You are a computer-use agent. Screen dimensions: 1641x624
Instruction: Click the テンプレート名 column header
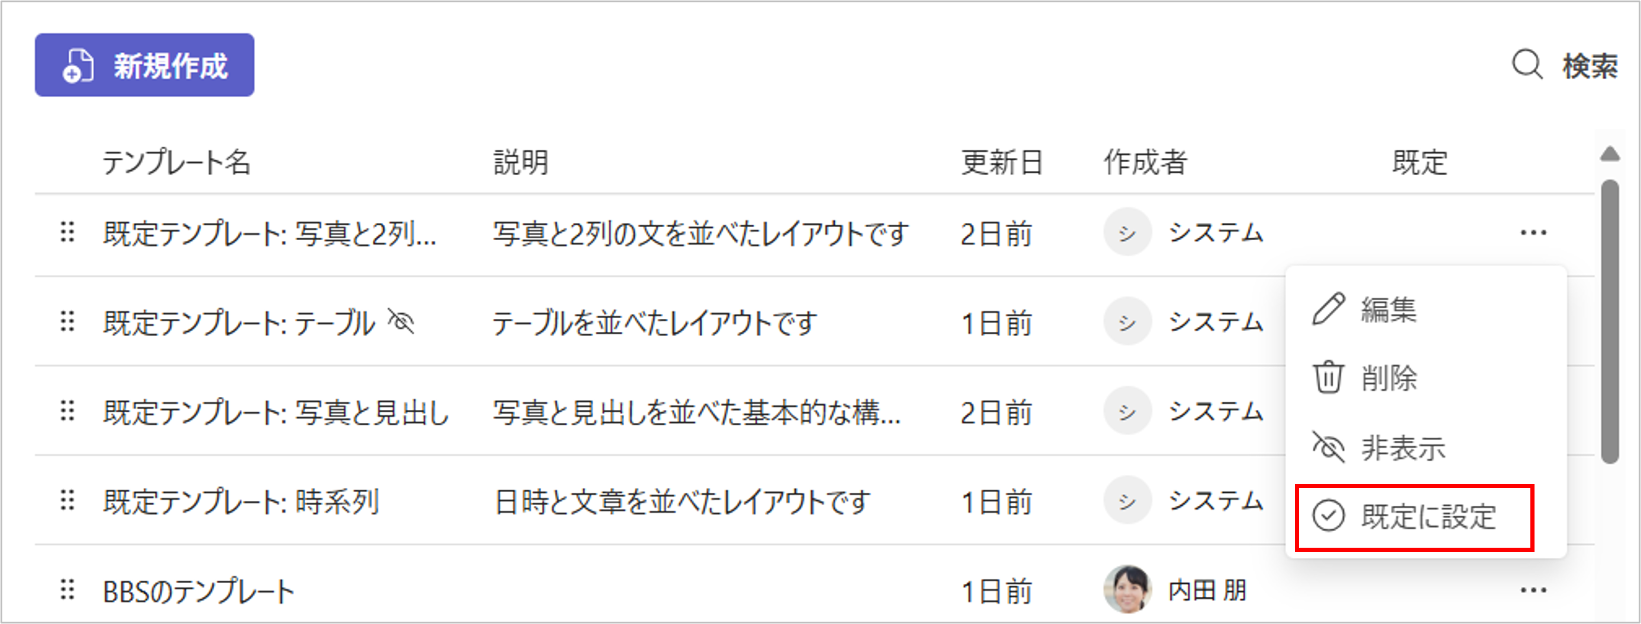pyautogui.click(x=176, y=163)
